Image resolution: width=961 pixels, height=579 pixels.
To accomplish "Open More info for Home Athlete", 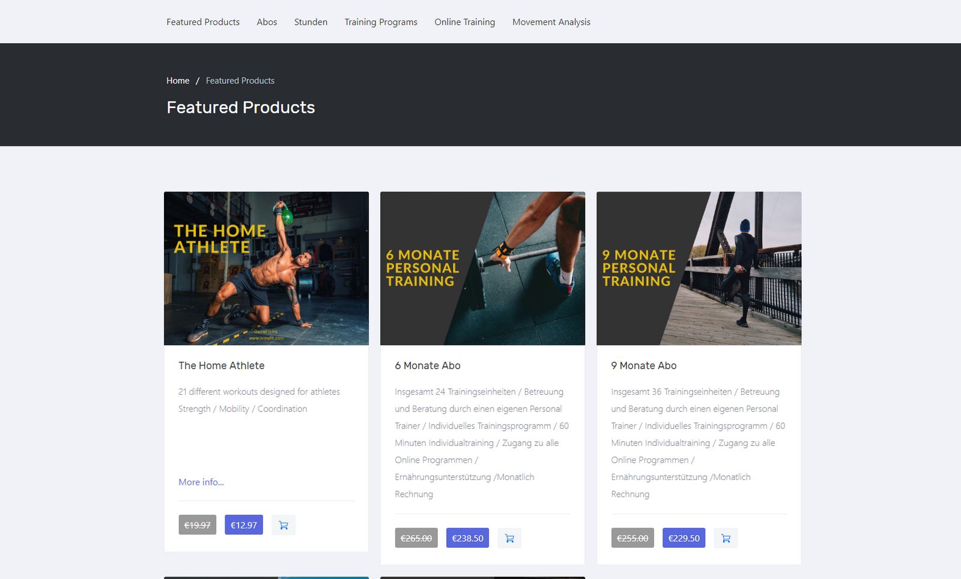I will pyautogui.click(x=201, y=482).
